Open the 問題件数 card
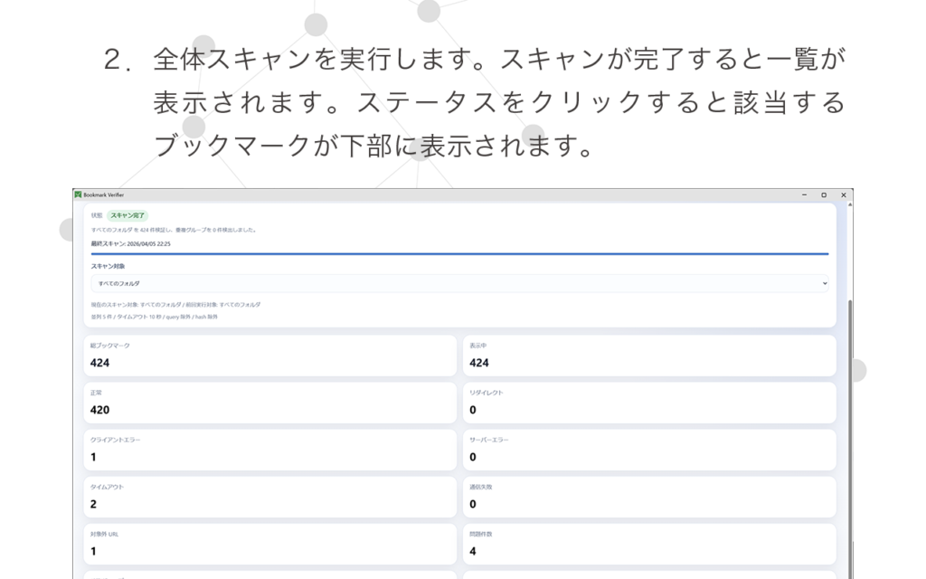Image resolution: width=926 pixels, height=579 pixels. coord(649,544)
